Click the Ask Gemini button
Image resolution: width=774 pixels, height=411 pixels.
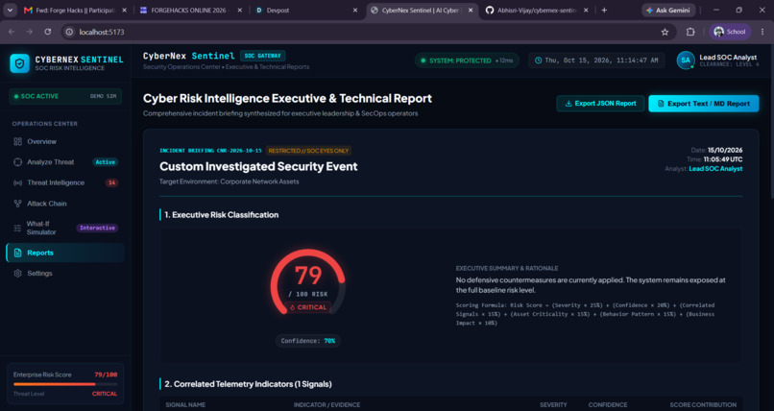(x=668, y=10)
